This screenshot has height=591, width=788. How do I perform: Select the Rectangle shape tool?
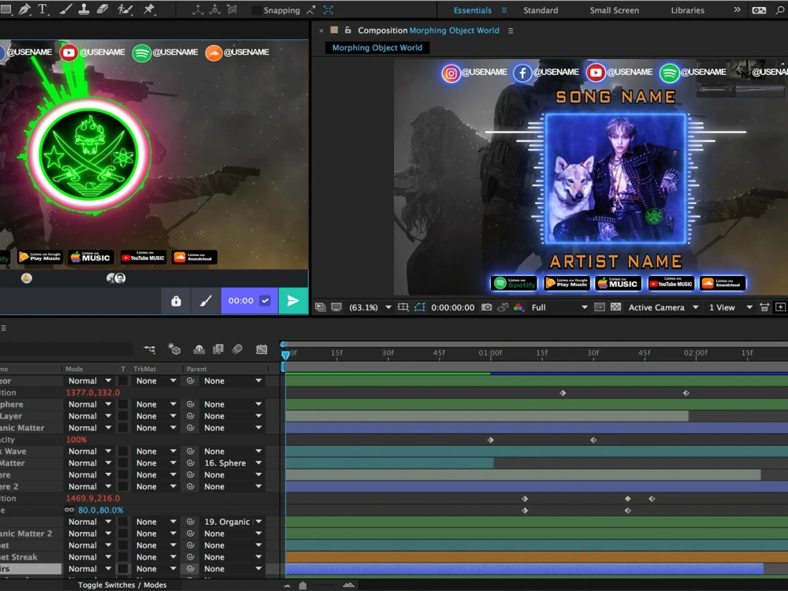[6, 9]
